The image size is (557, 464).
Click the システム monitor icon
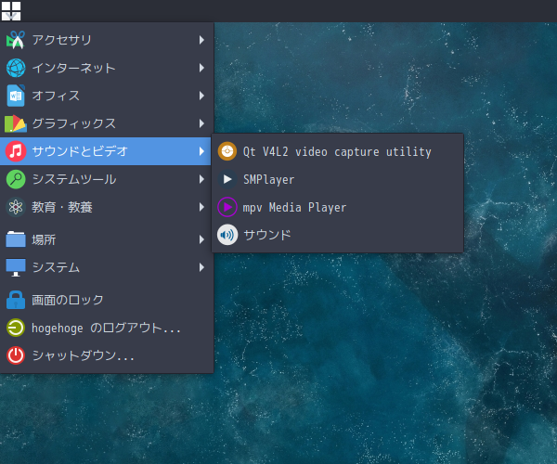pyautogui.click(x=16, y=267)
